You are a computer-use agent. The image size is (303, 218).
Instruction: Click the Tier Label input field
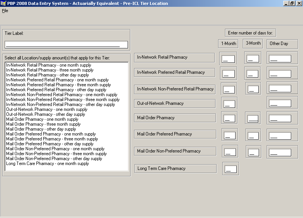coord(66,45)
